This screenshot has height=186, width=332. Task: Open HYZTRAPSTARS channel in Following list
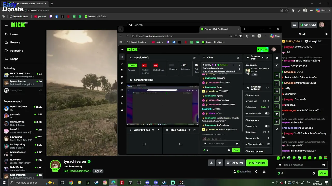[23, 75]
